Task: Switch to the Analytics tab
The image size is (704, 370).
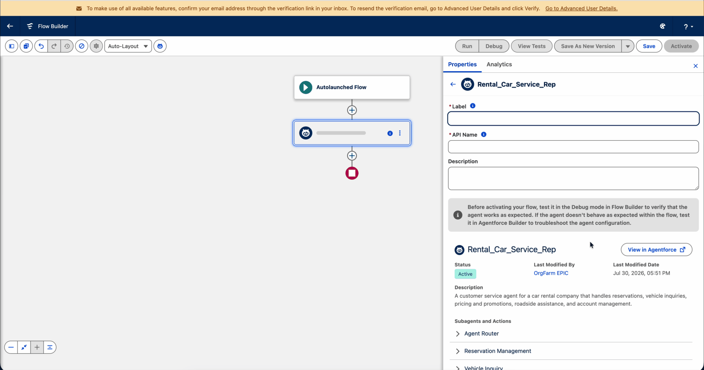Action: (x=499, y=64)
